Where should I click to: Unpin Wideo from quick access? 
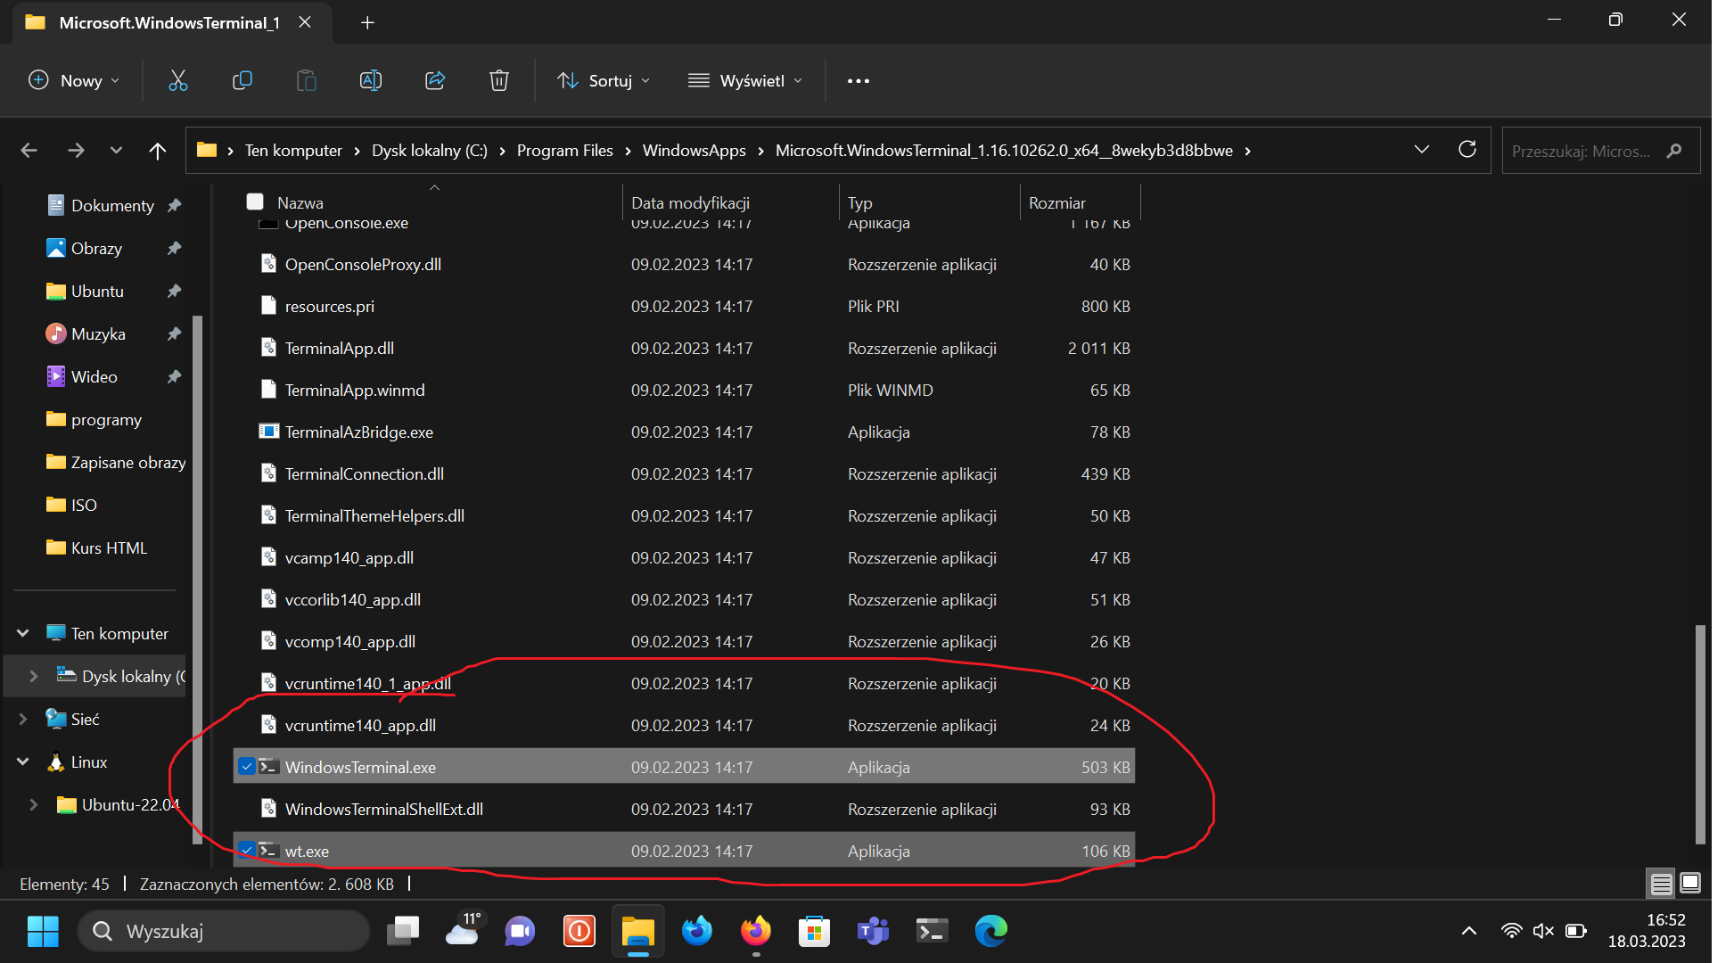click(x=175, y=377)
